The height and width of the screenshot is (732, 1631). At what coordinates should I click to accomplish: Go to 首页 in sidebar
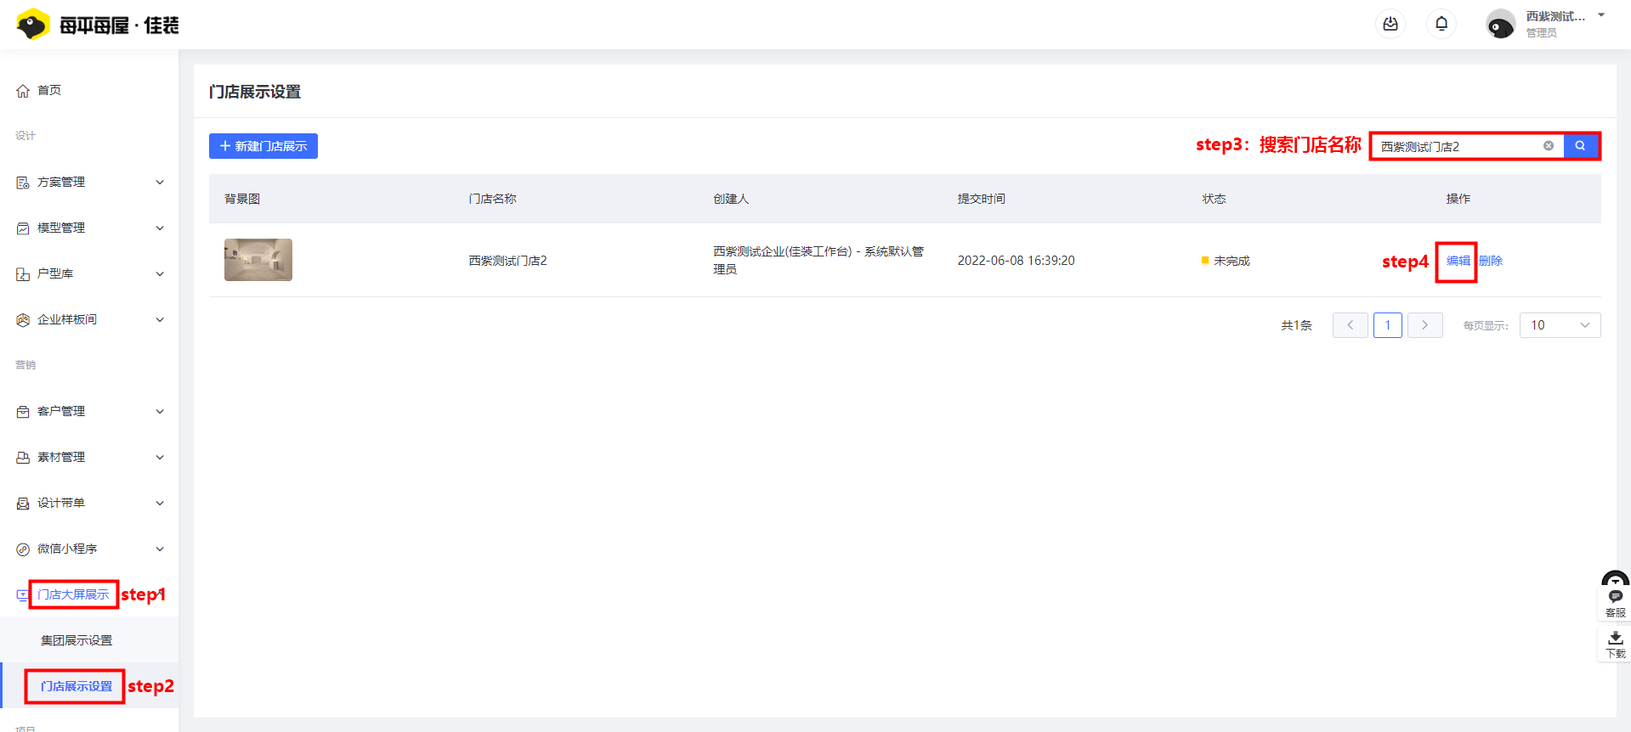tap(49, 90)
